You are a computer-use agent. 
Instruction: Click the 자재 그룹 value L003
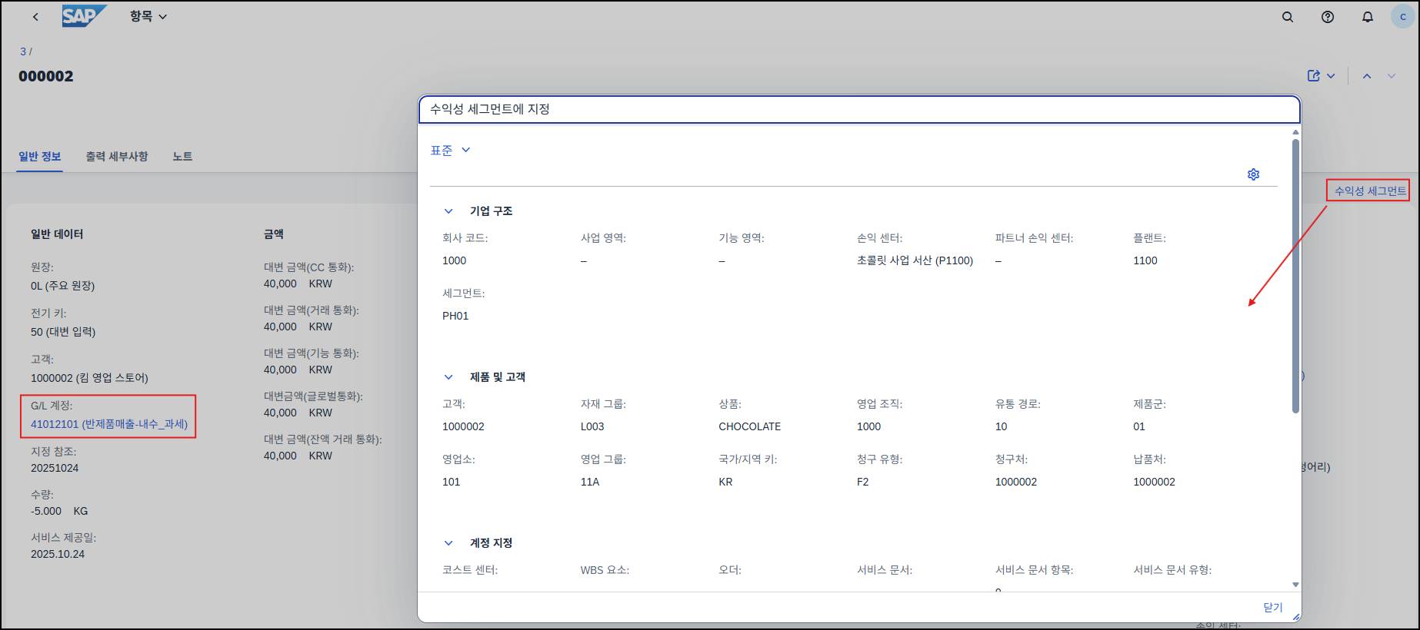(x=592, y=426)
